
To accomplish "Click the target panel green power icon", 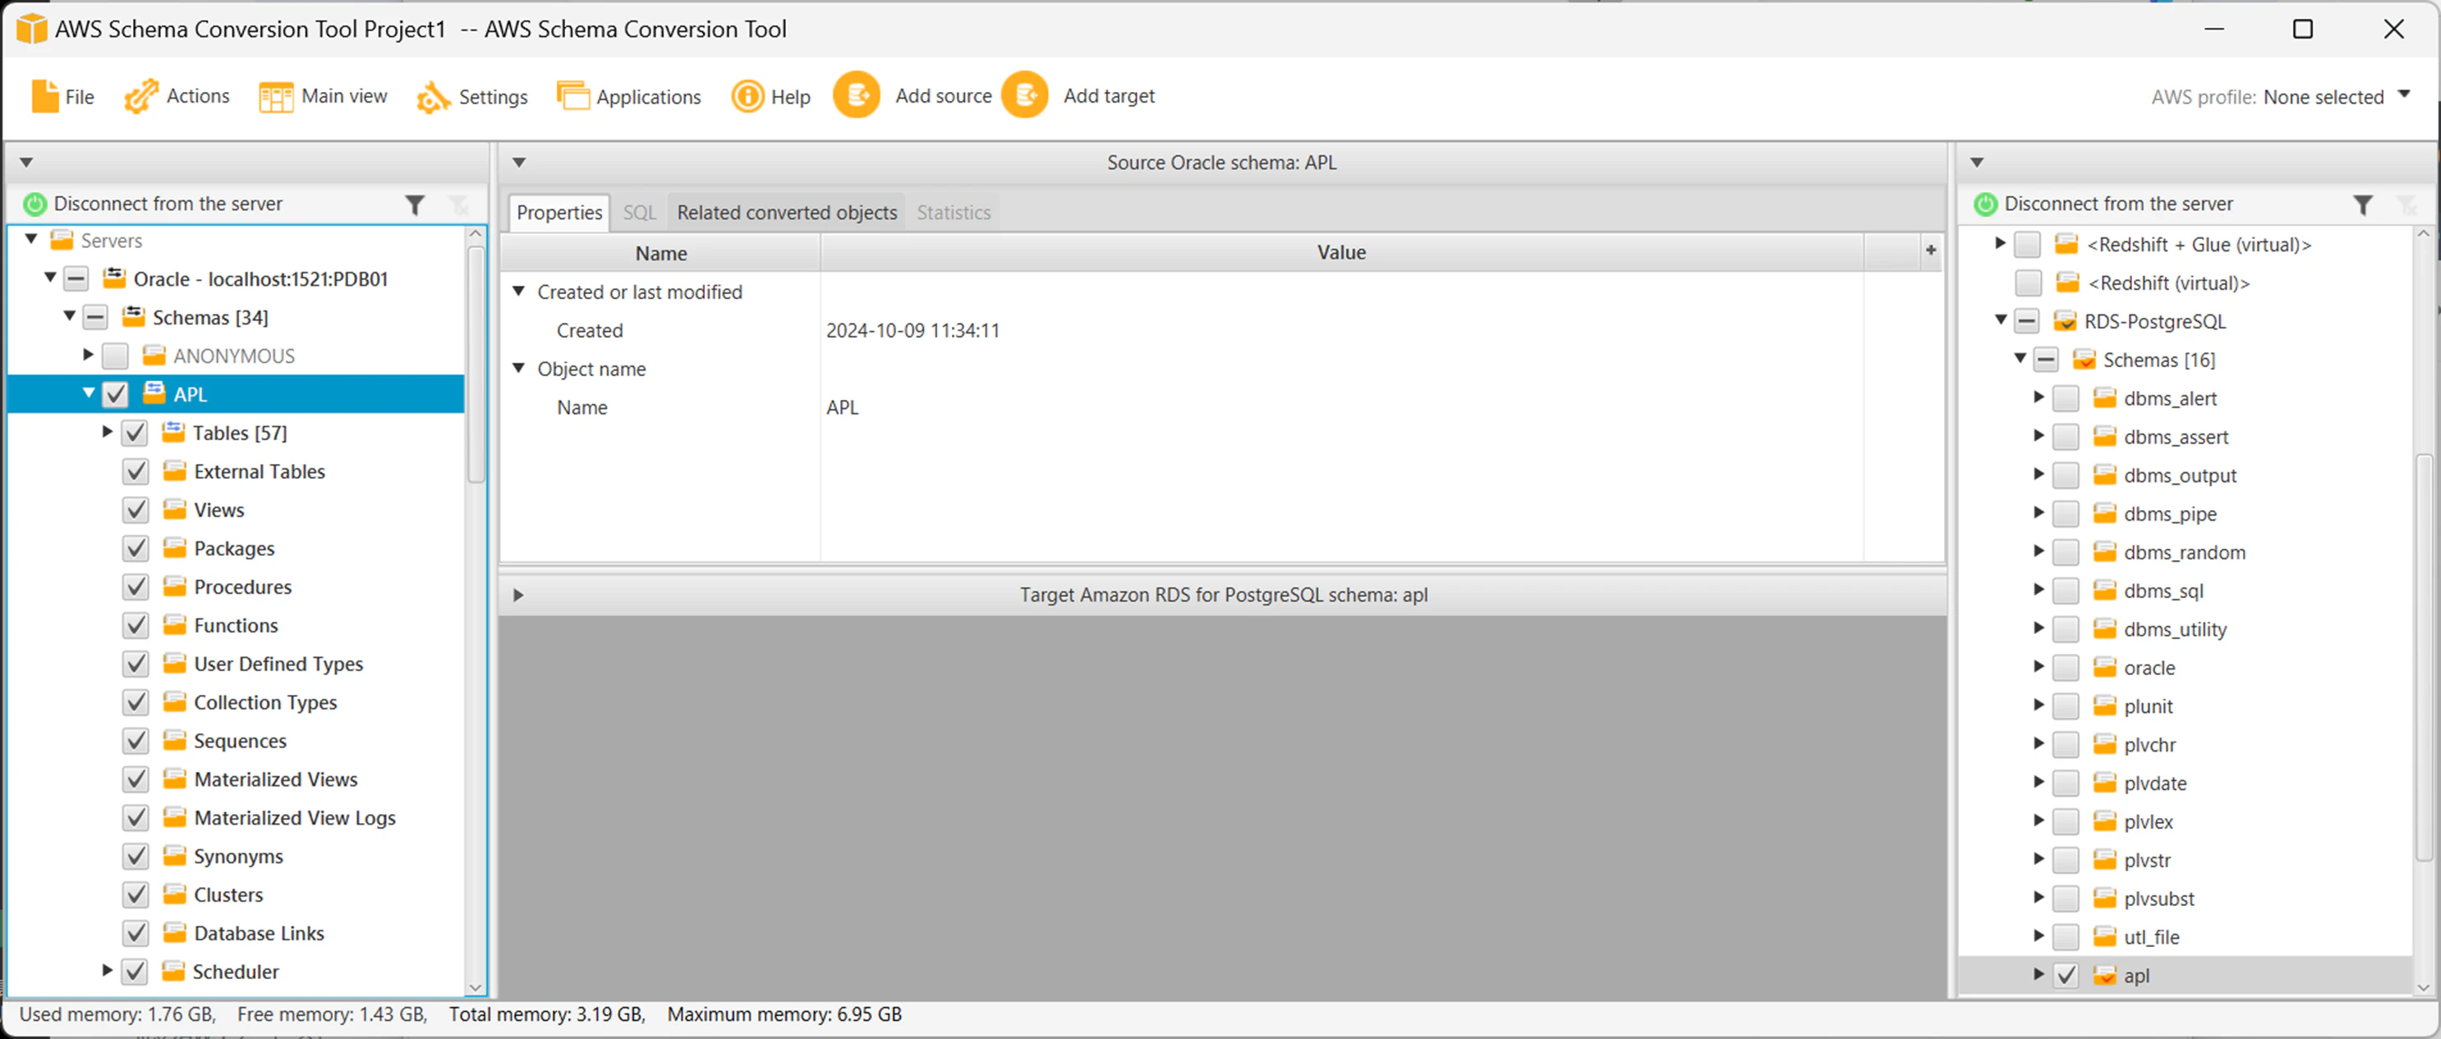I will tap(1985, 204).
